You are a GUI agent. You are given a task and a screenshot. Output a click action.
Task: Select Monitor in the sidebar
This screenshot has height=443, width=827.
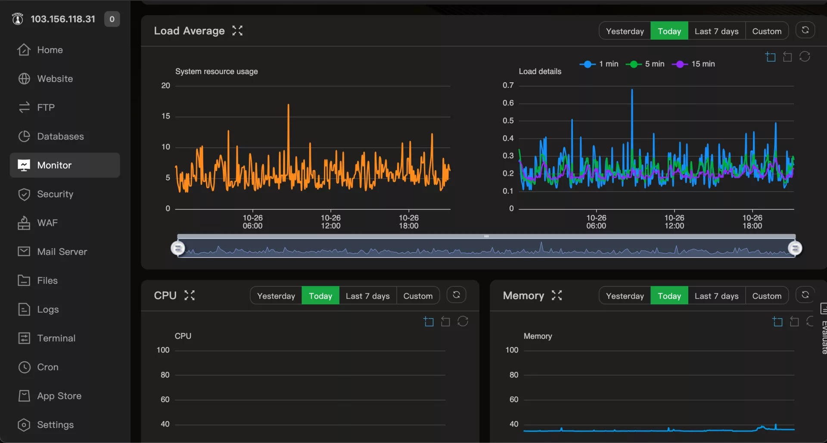click(65, 165)
